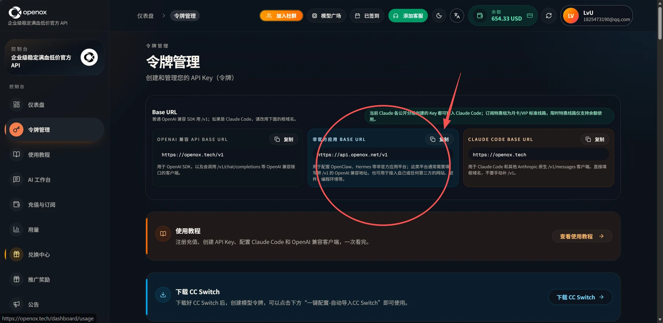The height and width of the screenshot is (323, 663).
Task: Click the 添加客服 button
Action: [408, 16]
